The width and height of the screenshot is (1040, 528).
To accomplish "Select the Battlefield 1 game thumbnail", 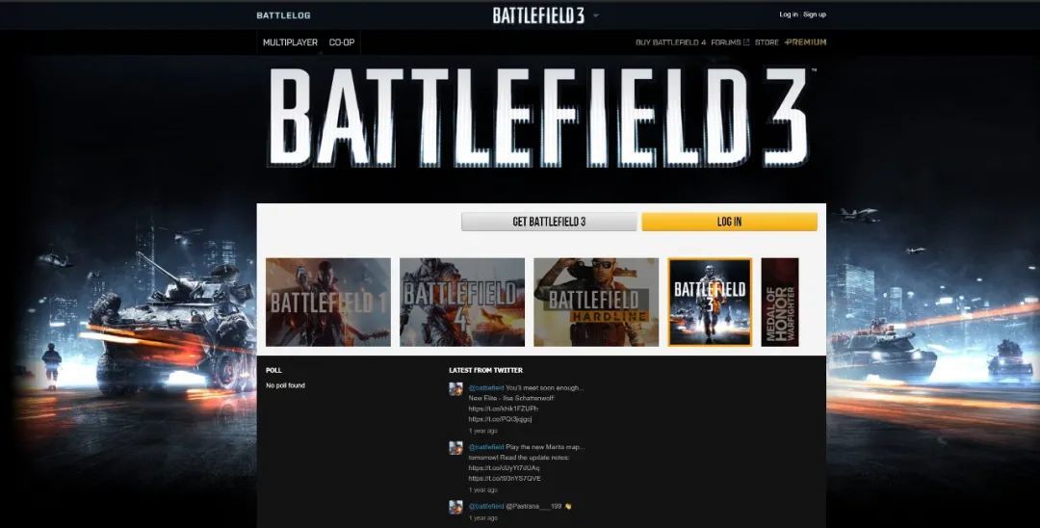I will [328, 302].
